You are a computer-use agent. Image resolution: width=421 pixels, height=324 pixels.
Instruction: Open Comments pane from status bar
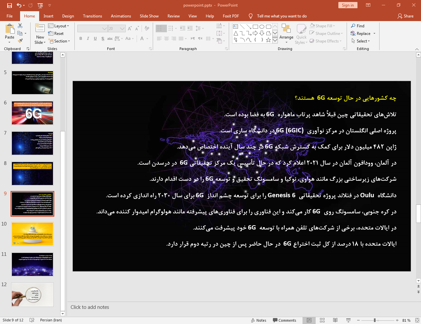285,320
